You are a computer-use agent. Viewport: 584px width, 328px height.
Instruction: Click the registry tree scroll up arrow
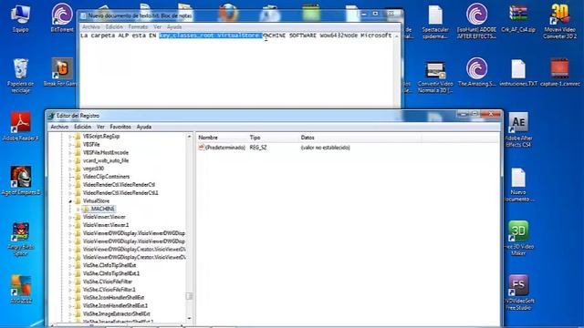(x=189, y=137)
